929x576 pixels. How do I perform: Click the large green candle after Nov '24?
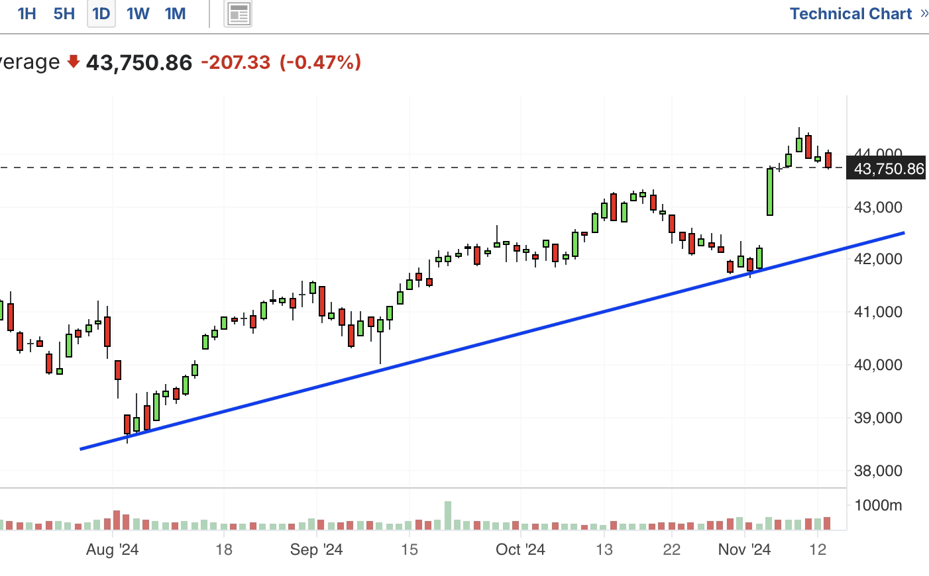[x=770, y=192]
